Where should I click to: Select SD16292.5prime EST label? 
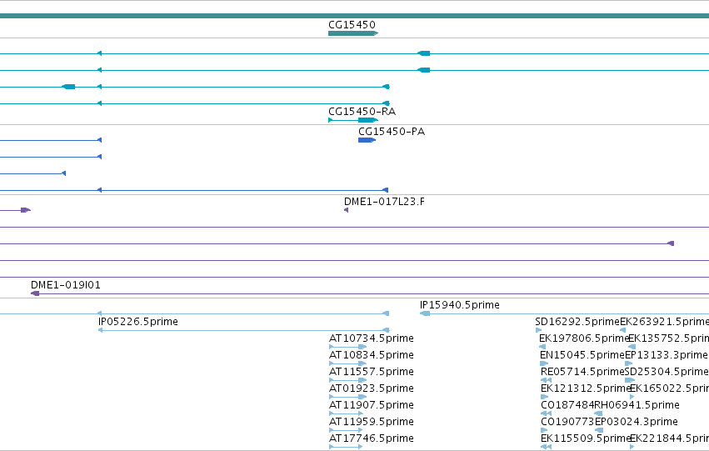pos(577,322)
